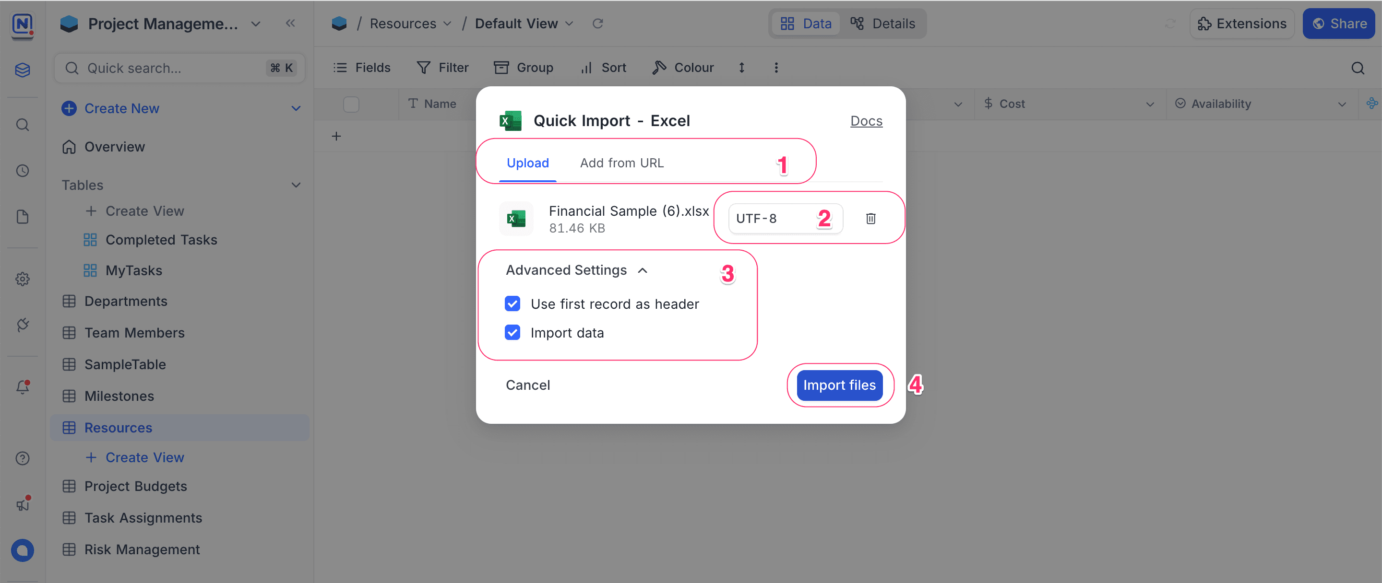Screen dimensions: 1382x583
Task: Select the Resources table in the sidebar
Action: coord(118,427)
